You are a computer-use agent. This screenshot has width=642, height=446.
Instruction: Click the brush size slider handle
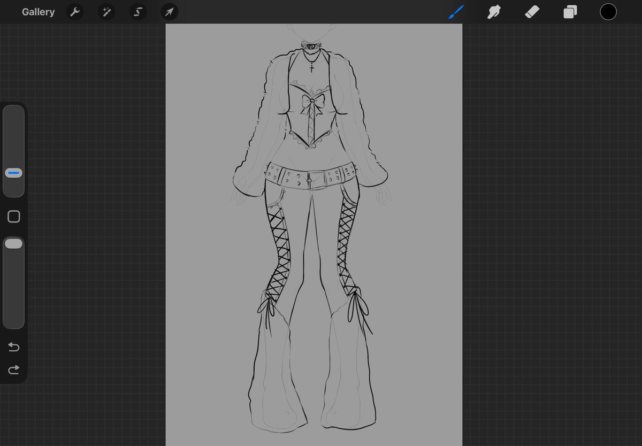tap(13, 173)
